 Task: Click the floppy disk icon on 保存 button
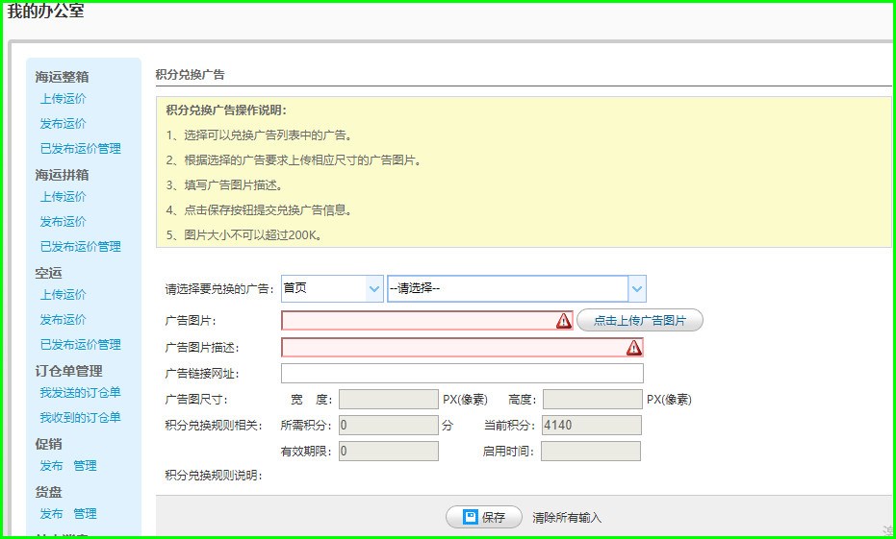471,517
